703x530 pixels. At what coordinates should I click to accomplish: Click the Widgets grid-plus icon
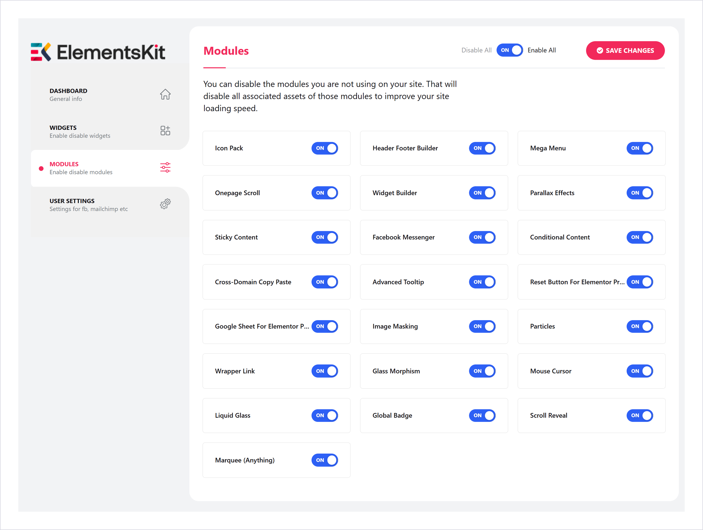[x=165, y=130]
